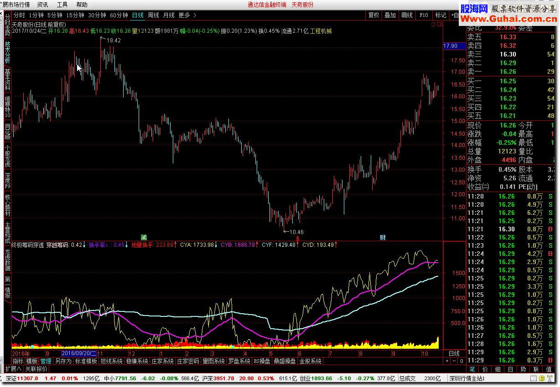Select 短线系统 template
Image resolution: width=560 pixels, height=387 pixels.
tap(111, 361)
